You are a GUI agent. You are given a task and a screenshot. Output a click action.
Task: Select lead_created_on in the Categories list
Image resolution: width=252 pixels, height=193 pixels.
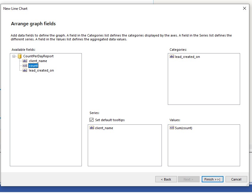pos(187,57)
